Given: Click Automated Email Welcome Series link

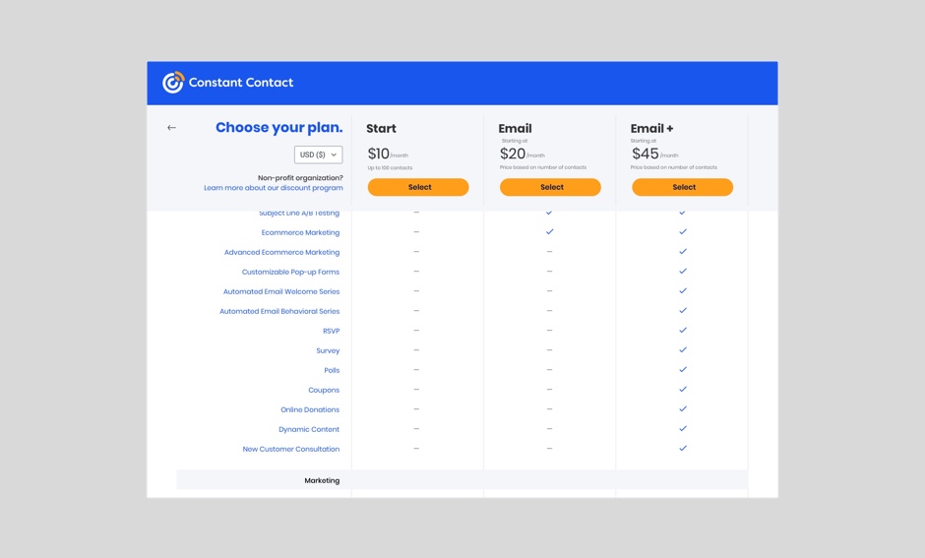Looking at the screenshot, I should point(281,291).
